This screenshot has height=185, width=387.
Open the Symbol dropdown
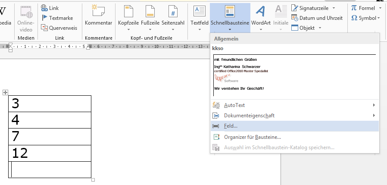[365, 18]
